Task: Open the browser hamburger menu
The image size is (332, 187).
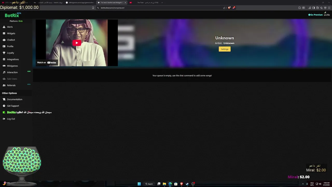Action: [x=329, y=8]
